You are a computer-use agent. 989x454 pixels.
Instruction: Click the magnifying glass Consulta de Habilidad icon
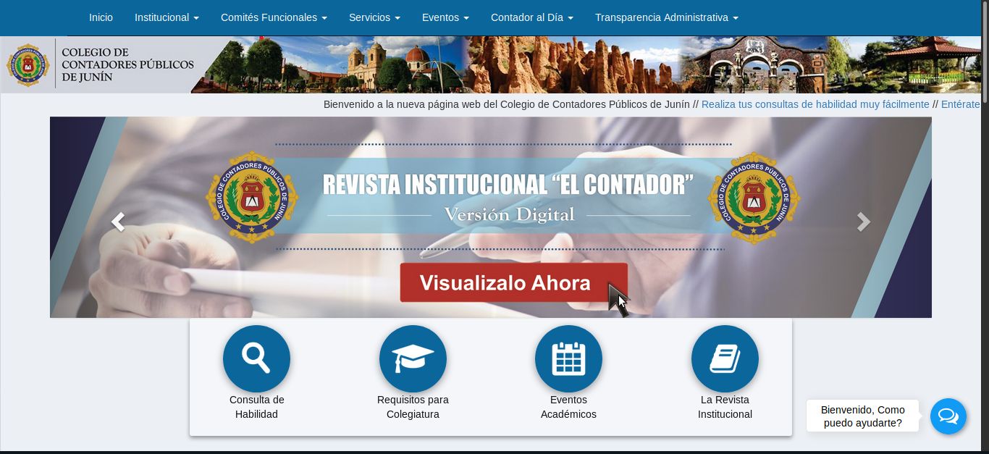tap(256, 358)
